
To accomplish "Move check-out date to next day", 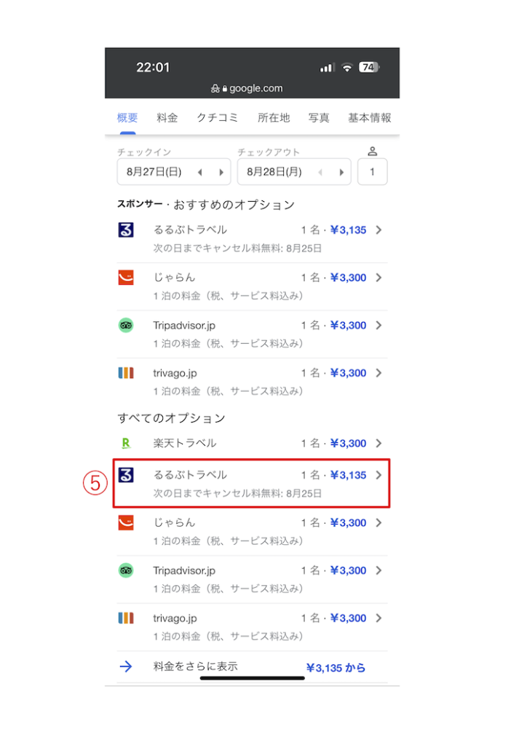I will coord(341,172).
